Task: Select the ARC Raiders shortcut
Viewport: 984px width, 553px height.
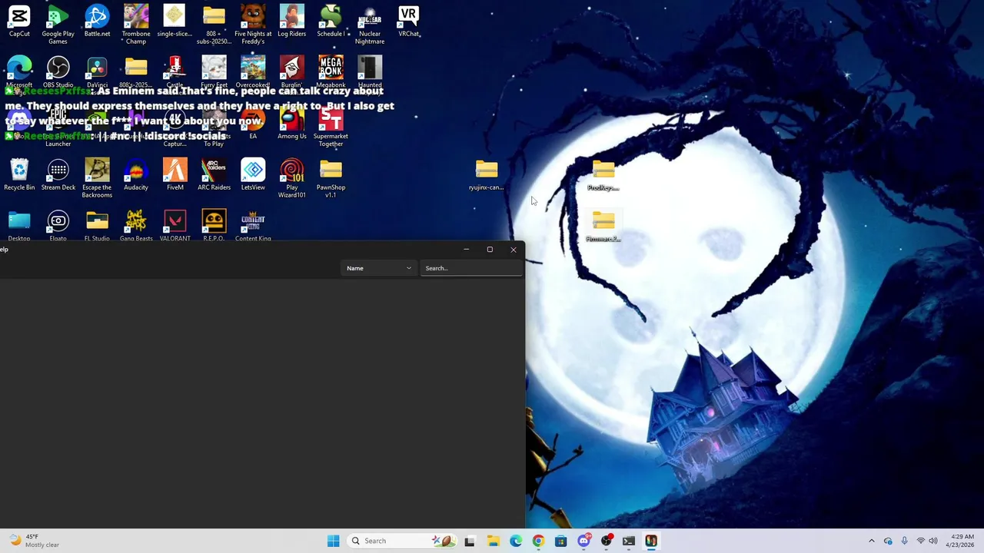Action: [214, 174]
